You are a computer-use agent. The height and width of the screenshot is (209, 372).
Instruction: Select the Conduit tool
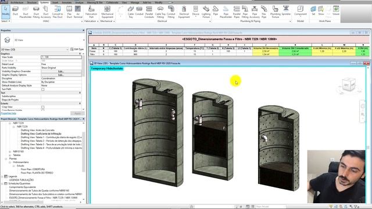click(x=139, y=12)
